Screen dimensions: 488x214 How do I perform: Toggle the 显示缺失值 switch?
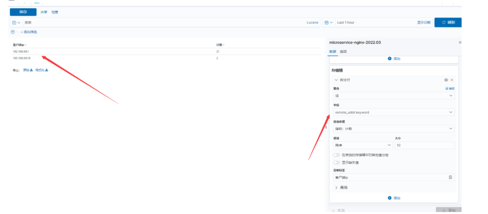pos(337,163)
